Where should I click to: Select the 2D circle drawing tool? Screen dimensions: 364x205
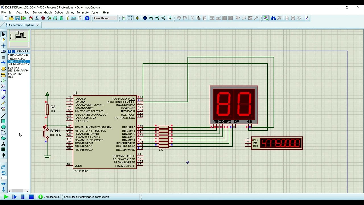tap(3, 127)
